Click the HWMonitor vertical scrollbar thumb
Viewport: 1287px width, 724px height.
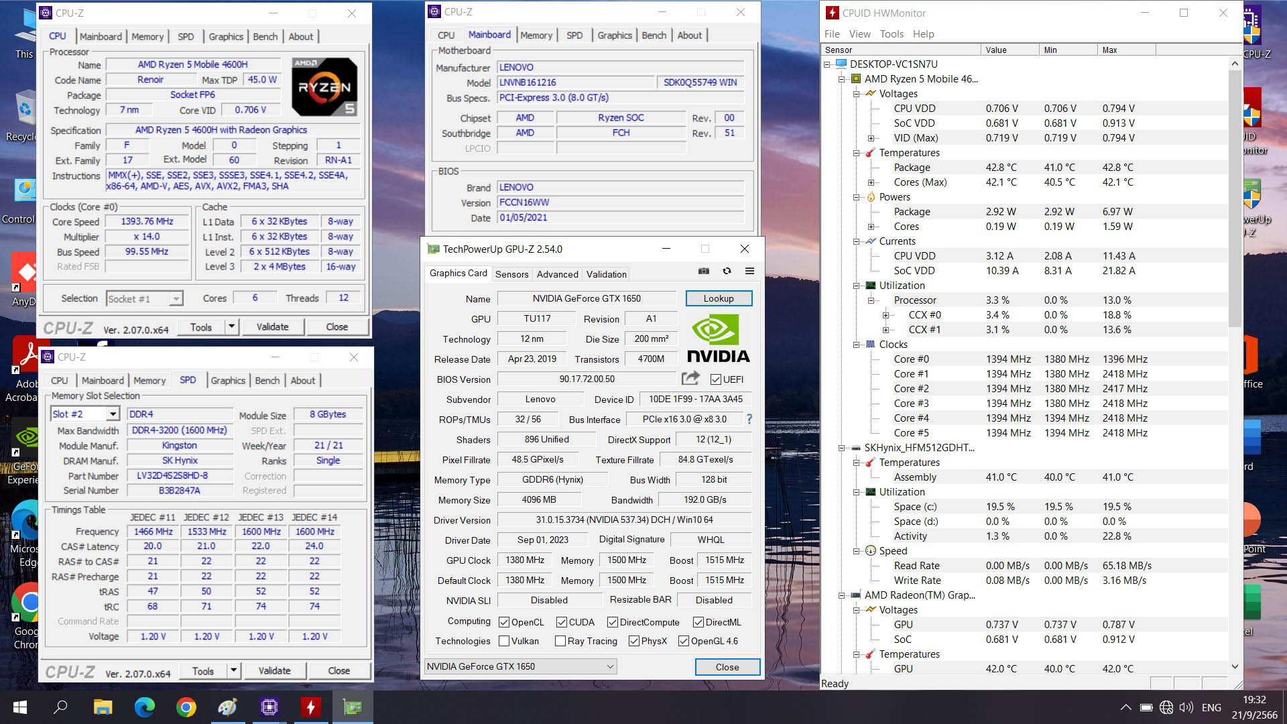click(1235, 198)
